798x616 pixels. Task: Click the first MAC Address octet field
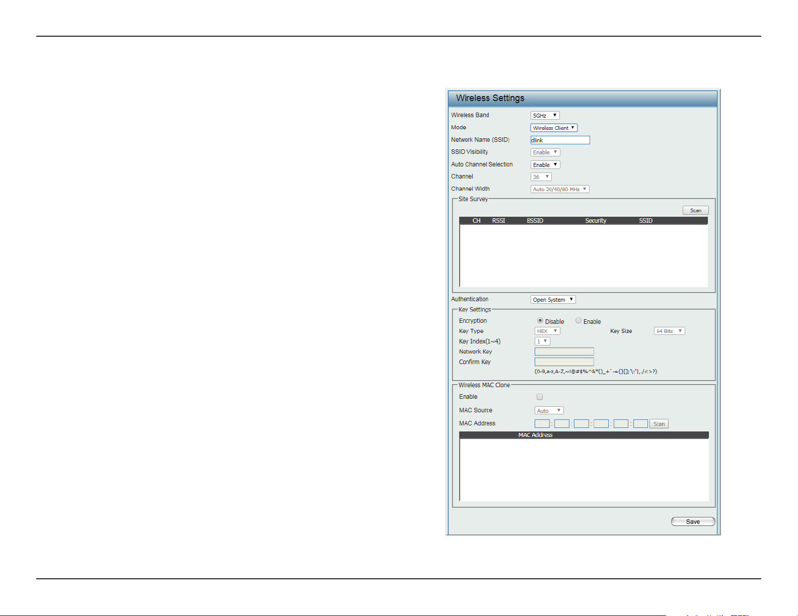tap(542, 424)
